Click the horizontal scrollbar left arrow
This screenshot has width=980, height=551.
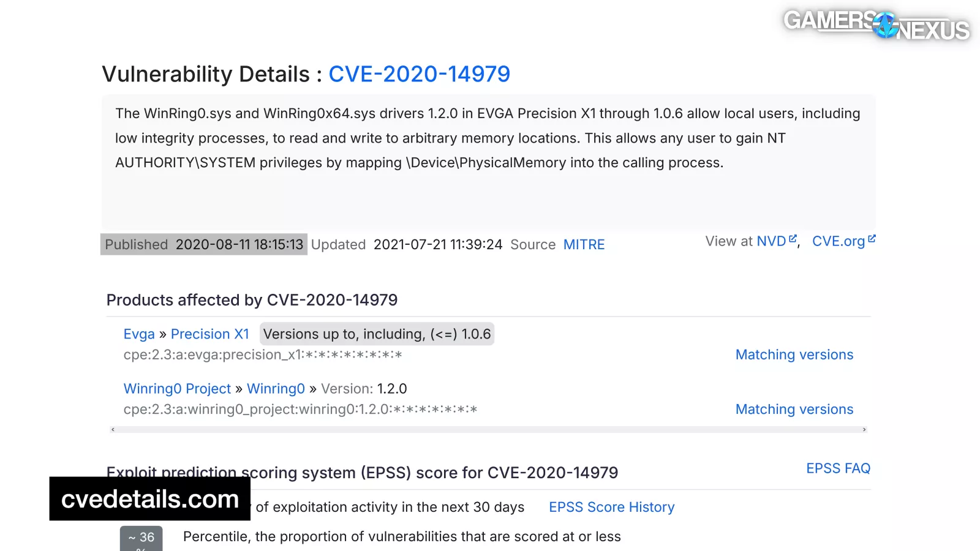pyautogui.click(x=113, y=430)
